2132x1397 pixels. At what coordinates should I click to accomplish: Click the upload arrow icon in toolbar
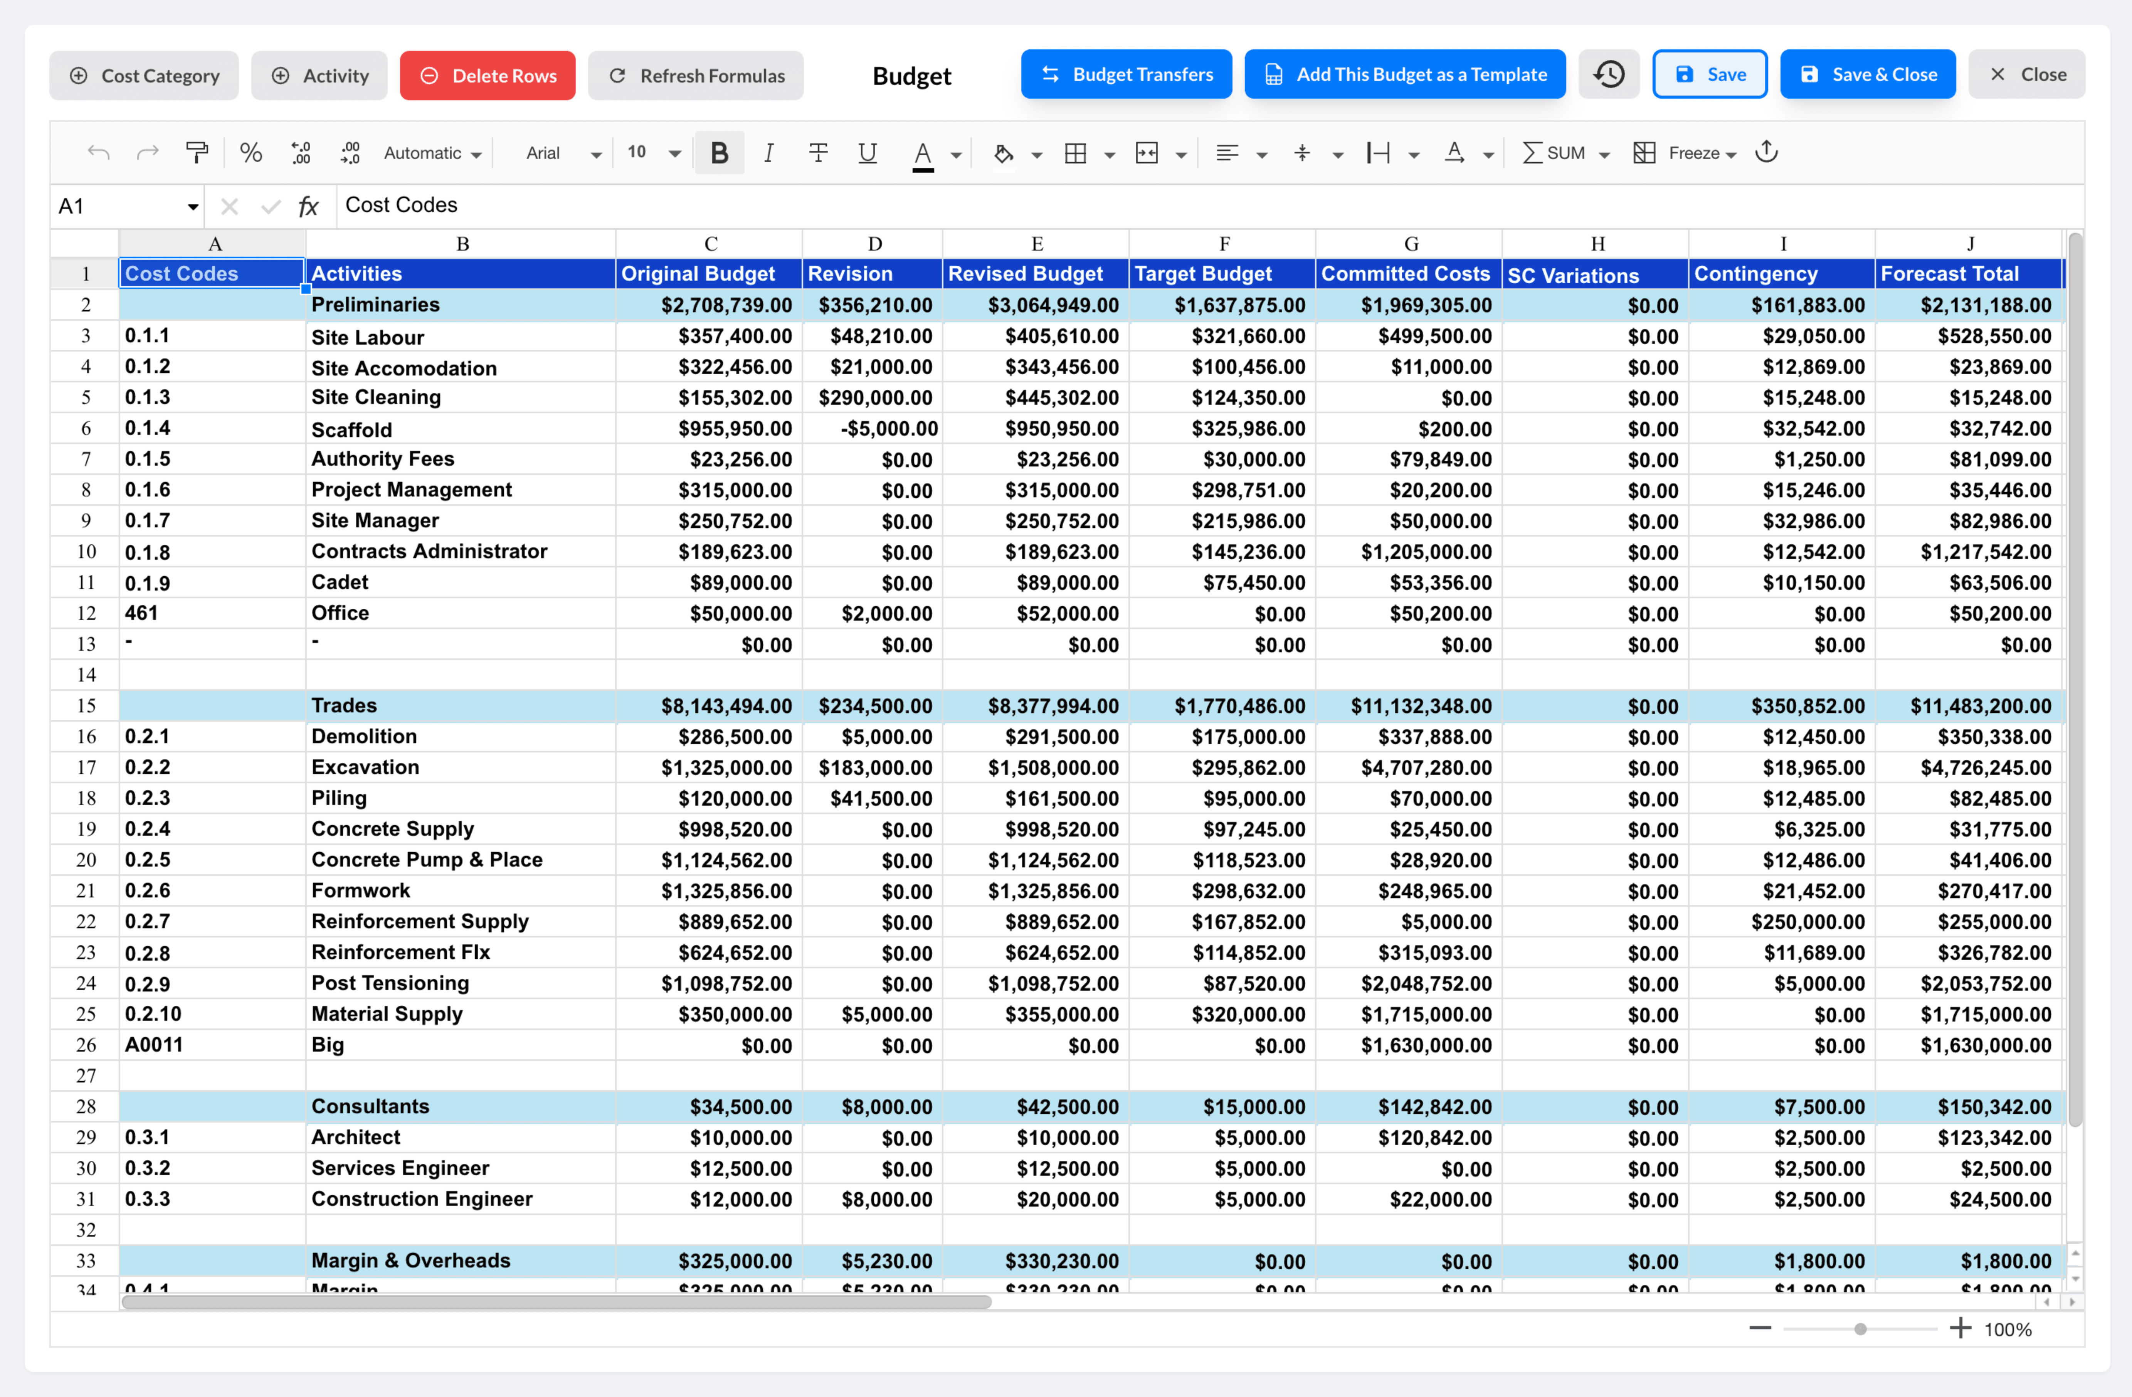(x=1767, y=152)
